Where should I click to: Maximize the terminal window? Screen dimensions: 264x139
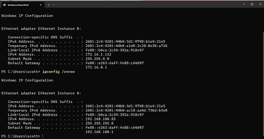252,4
